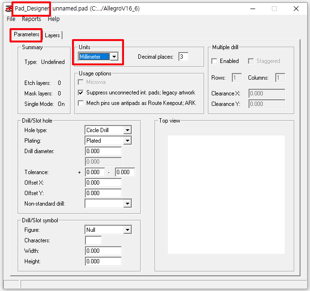Image resolution: width=310 pixels, height=291 pixels.
Task: Click the Offset Y field
Action: tap(103, 193)
